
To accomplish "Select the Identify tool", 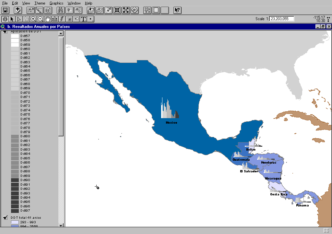I will point(5,19).
